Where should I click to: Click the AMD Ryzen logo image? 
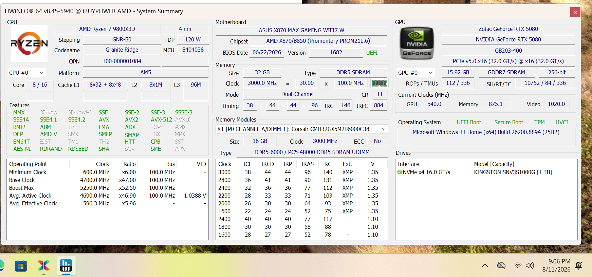click(29, 43)
